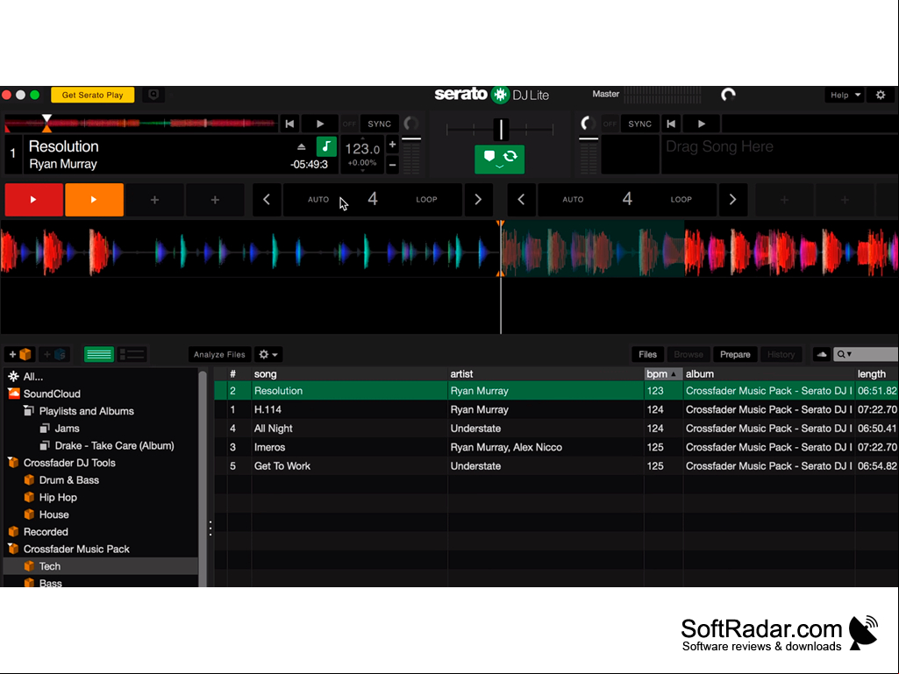
Task: Sort the library by bpm column
Action: [663, 373]
